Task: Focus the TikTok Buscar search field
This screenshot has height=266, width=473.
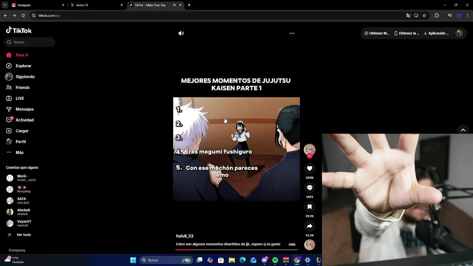Action: click(30, 42)
